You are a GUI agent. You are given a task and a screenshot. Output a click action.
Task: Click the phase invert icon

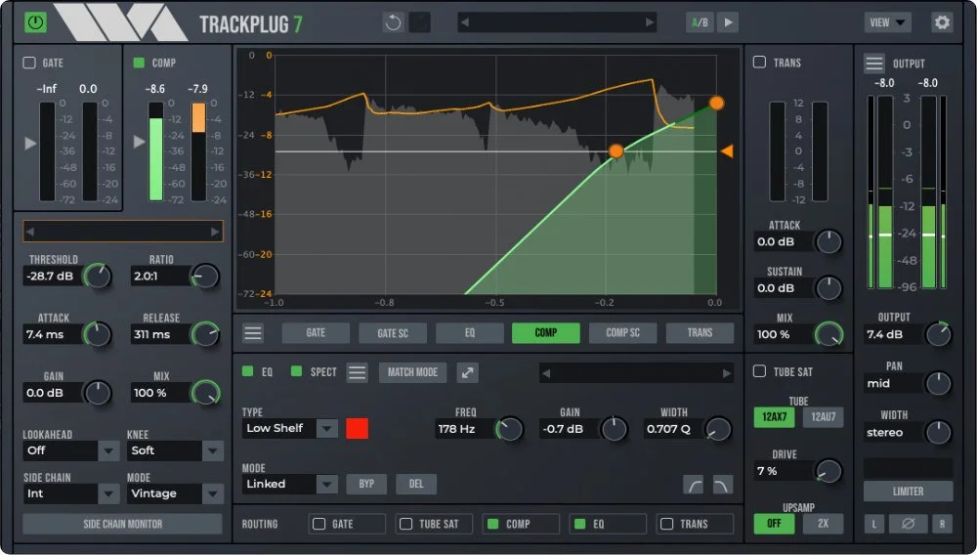pyautogui.click(x=908, y=524)
